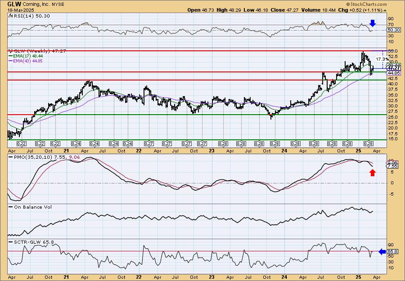Click the 40.0 price axis label
This screenshot has width=405, height=281.
pyautogui.click(x=392, y=84)
